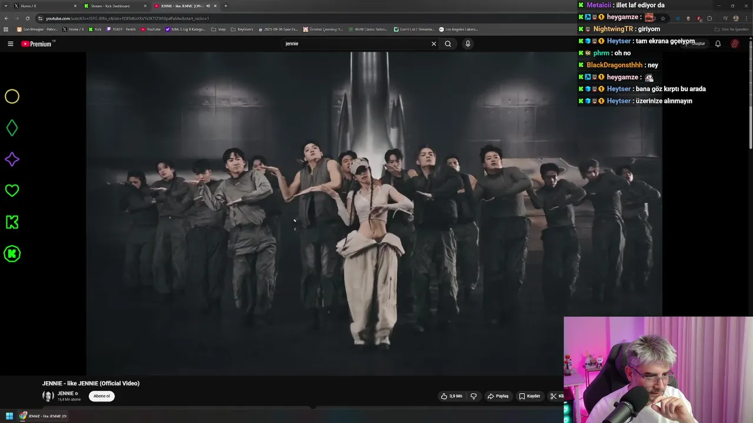Click the Metalcii chat username

tap(599, 5)
